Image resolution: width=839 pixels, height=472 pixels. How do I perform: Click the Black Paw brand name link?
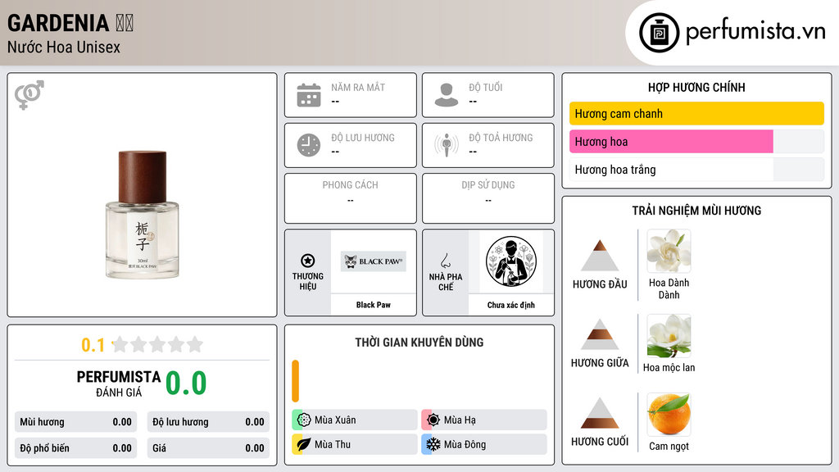tap(374, 305)
